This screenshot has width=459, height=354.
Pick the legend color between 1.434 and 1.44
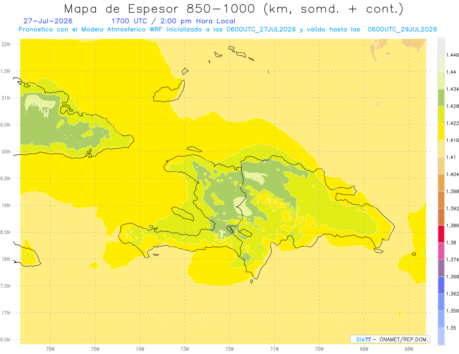tap(441, 80)
